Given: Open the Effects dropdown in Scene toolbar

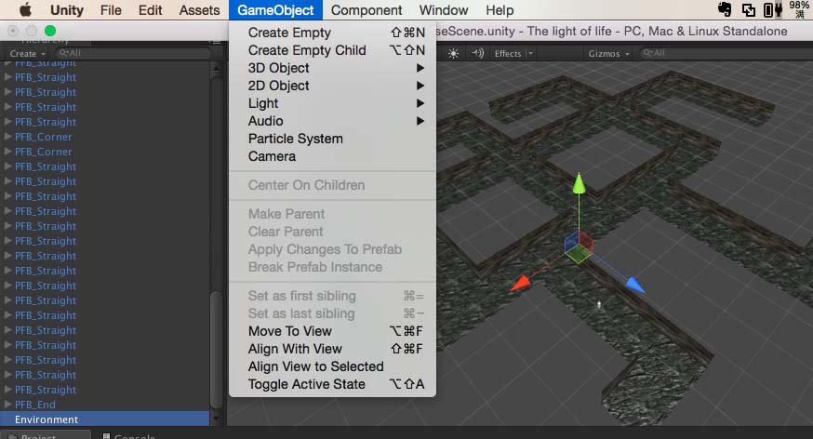Looking at the screenshot, I should point(513,53).
